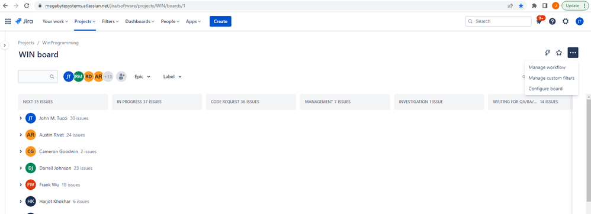The height and width of the screenshot is (214, 591).
Task: Click the WAITING FOR QA/BA 14 ISSUES header
Action: (x=531, y=102)
